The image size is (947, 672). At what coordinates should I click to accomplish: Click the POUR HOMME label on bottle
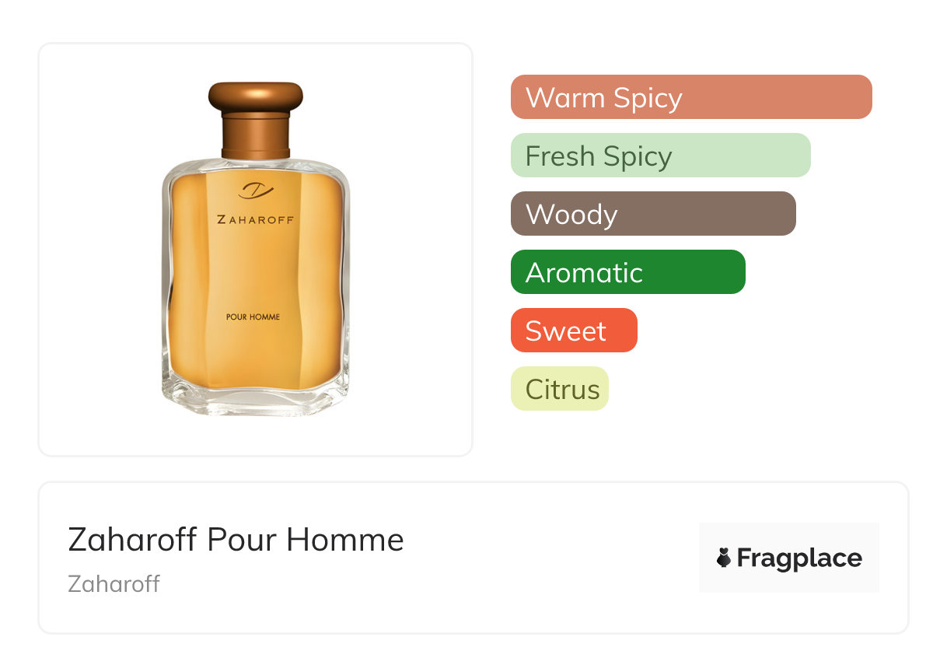click(x=253, y=317)
